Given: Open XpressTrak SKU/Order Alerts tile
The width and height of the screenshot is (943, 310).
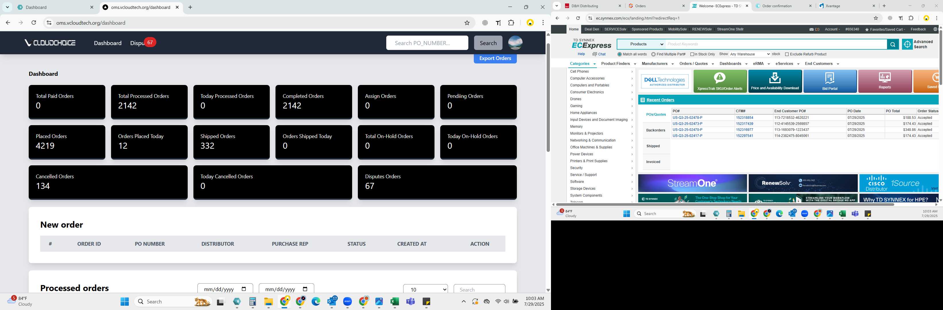Looking at the screenshot, I should coord(720,81).
